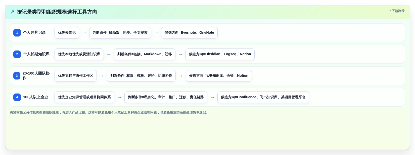Click the arrow after 优先文档与协作工作区
415x155 pixels.
(102, 76)
